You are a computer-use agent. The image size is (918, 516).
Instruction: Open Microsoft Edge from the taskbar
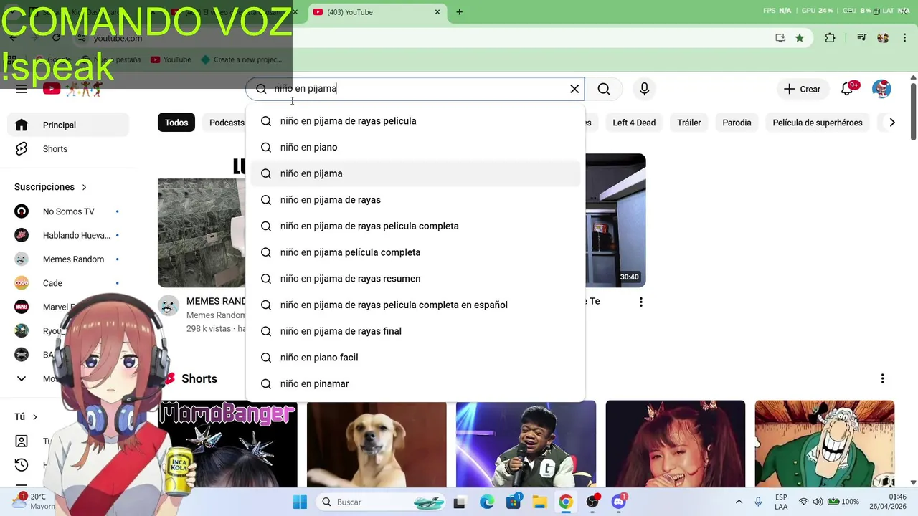[487, 502]
